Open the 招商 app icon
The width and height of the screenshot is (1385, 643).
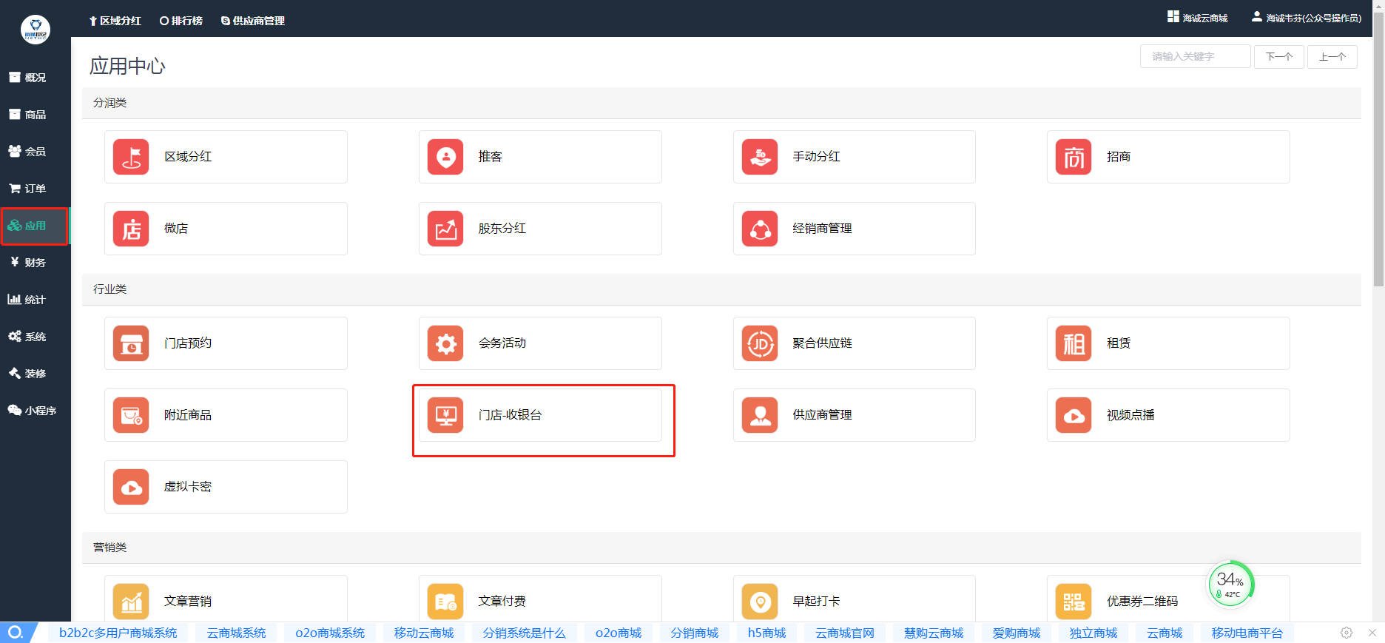tap(1074, 157)
